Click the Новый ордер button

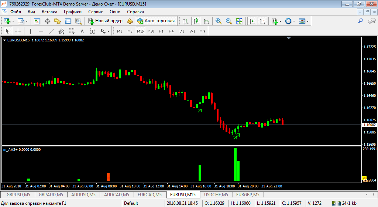coord(106,21)
